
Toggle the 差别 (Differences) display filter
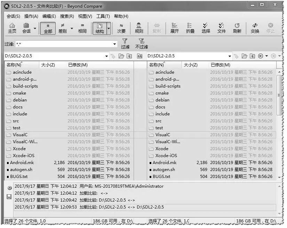click(62, 28)
